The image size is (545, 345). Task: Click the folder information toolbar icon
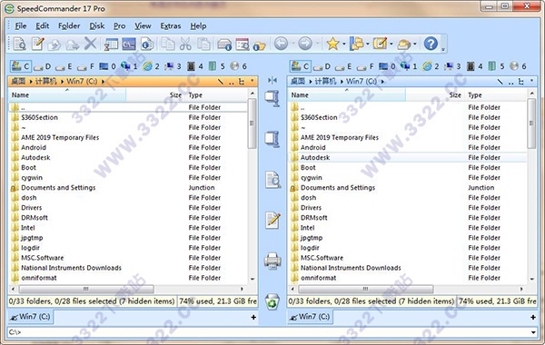point(259,45)
